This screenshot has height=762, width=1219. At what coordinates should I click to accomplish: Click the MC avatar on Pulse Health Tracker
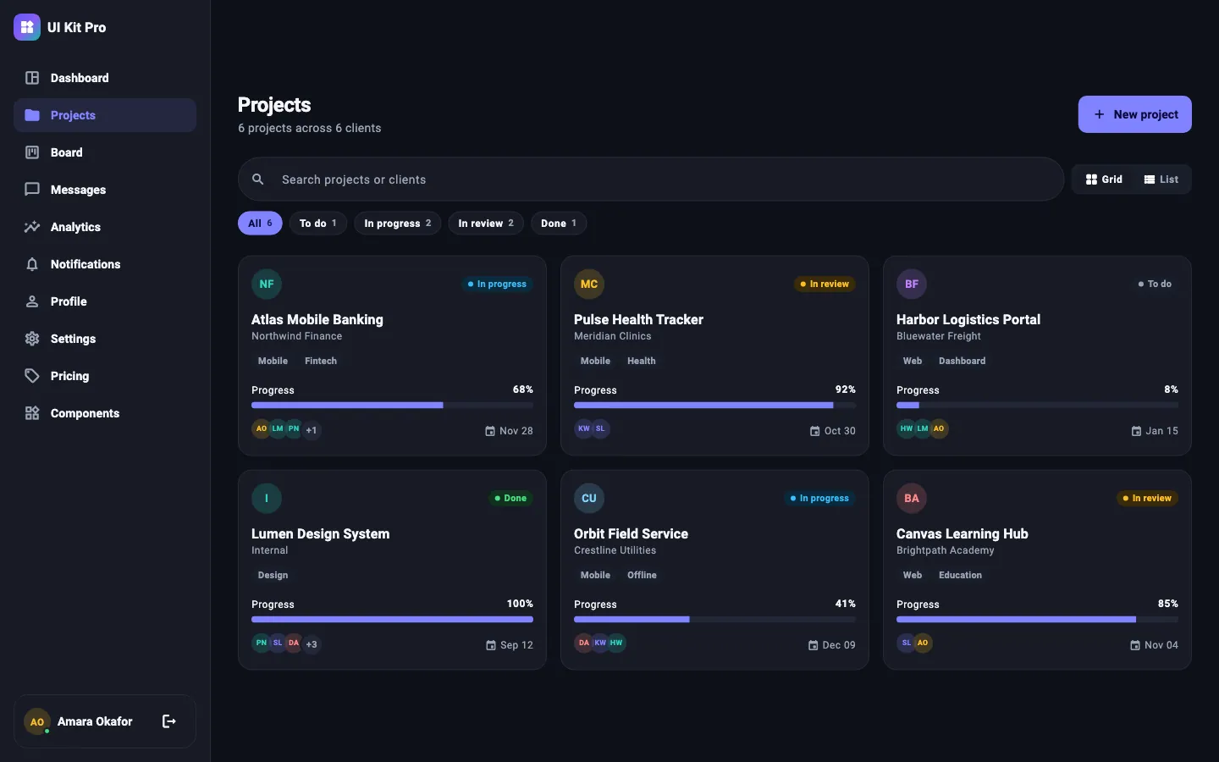click(589, 284)
